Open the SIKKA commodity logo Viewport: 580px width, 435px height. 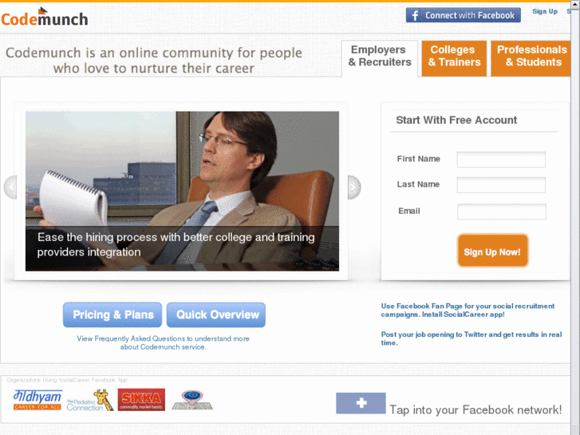[141, 399]
